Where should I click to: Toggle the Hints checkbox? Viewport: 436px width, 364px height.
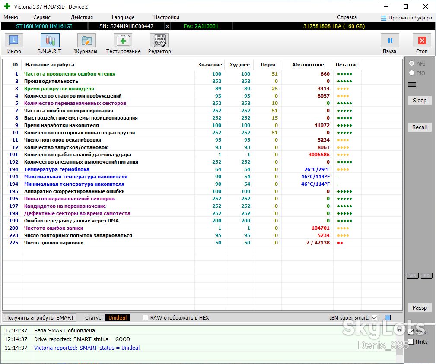pyautogui.click(x=411, y=342)
